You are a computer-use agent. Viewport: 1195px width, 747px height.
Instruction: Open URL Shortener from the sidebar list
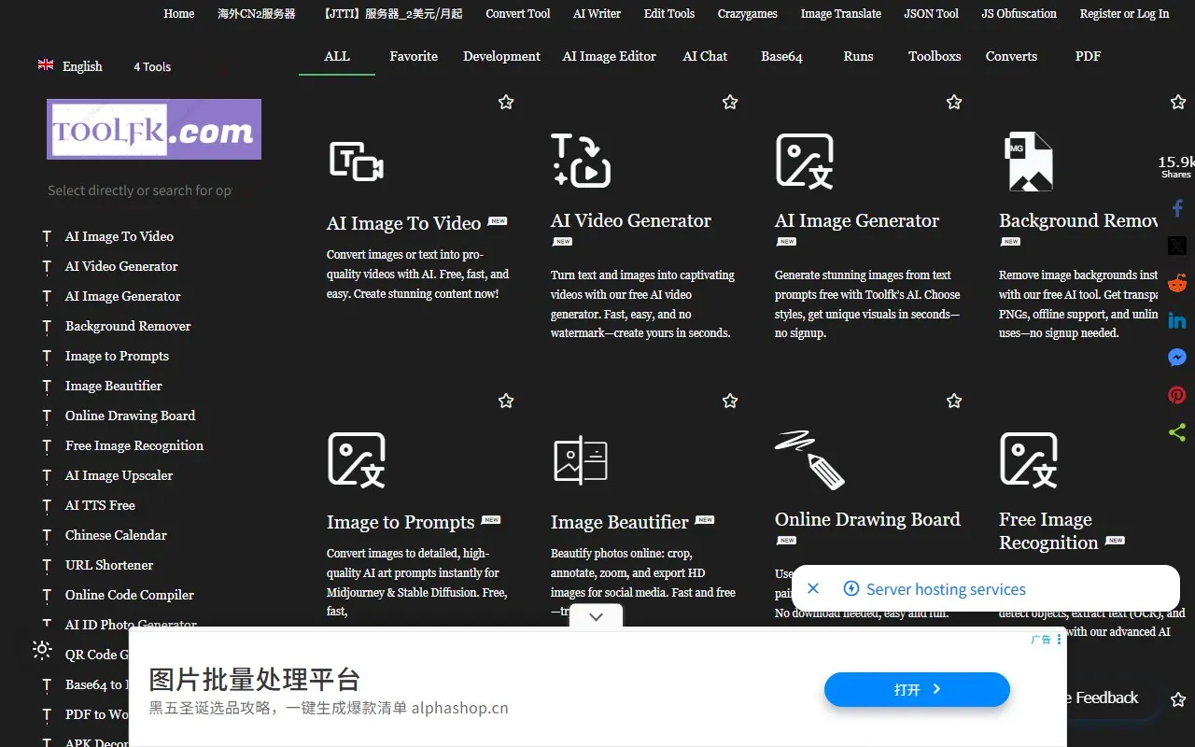[109, 565]
